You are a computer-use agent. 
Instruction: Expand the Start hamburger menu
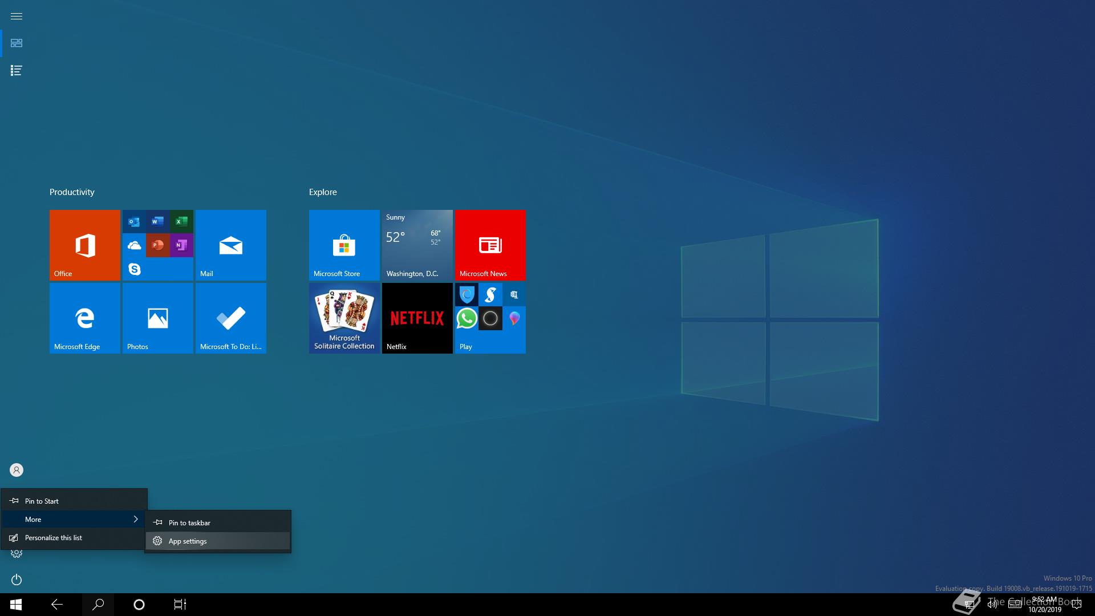[17, 16]
